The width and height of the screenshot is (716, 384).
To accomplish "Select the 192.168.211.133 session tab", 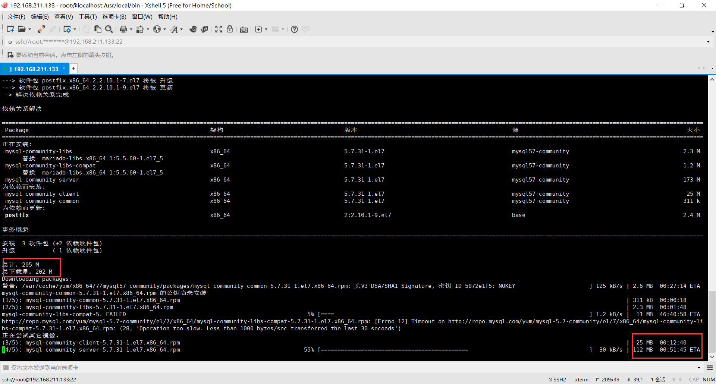I will tap(35, 69).
